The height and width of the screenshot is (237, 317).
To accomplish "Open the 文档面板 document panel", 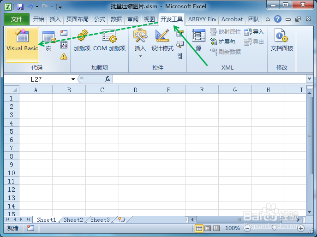I will pos(282,41).
